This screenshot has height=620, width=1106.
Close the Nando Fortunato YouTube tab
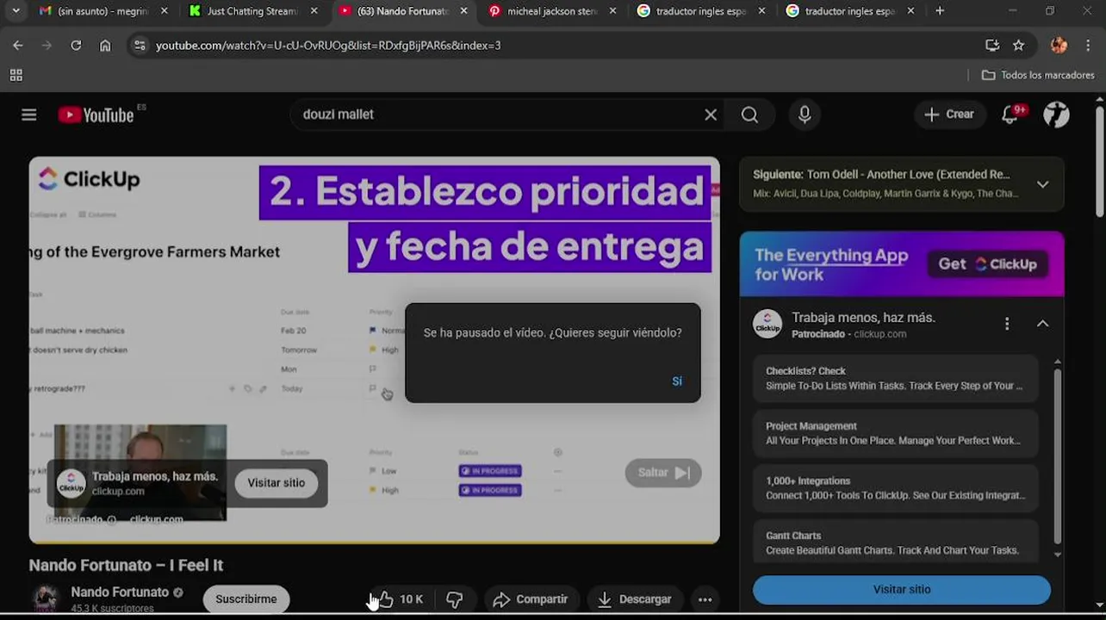tap(464, 11)
